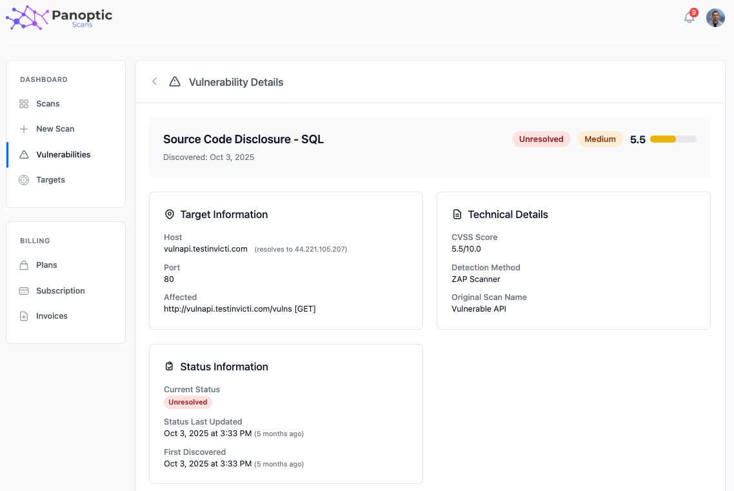Image resolution: width=734 pixels, height=491 pixels.
Task: Click the vulnapi.testinvicti.com host link
Action: coord(206,248)
